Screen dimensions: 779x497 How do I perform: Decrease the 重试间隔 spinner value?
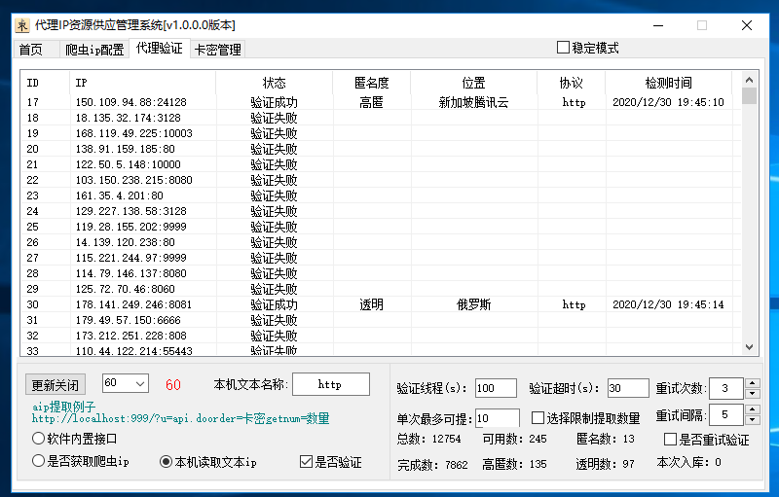pos(752,420)
